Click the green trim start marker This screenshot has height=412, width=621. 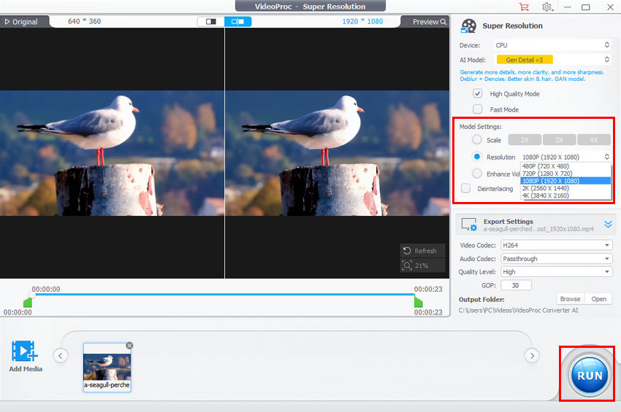pyautogui.click(x=28, y=303)
